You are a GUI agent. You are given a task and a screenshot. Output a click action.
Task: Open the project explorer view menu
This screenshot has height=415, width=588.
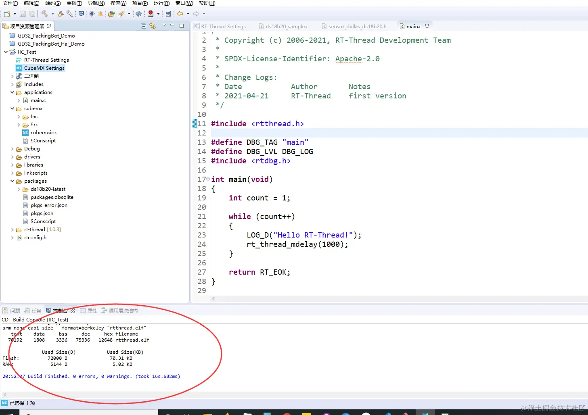(164, 25)
